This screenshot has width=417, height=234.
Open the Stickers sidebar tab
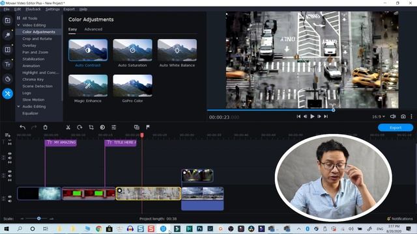(7, 79)
